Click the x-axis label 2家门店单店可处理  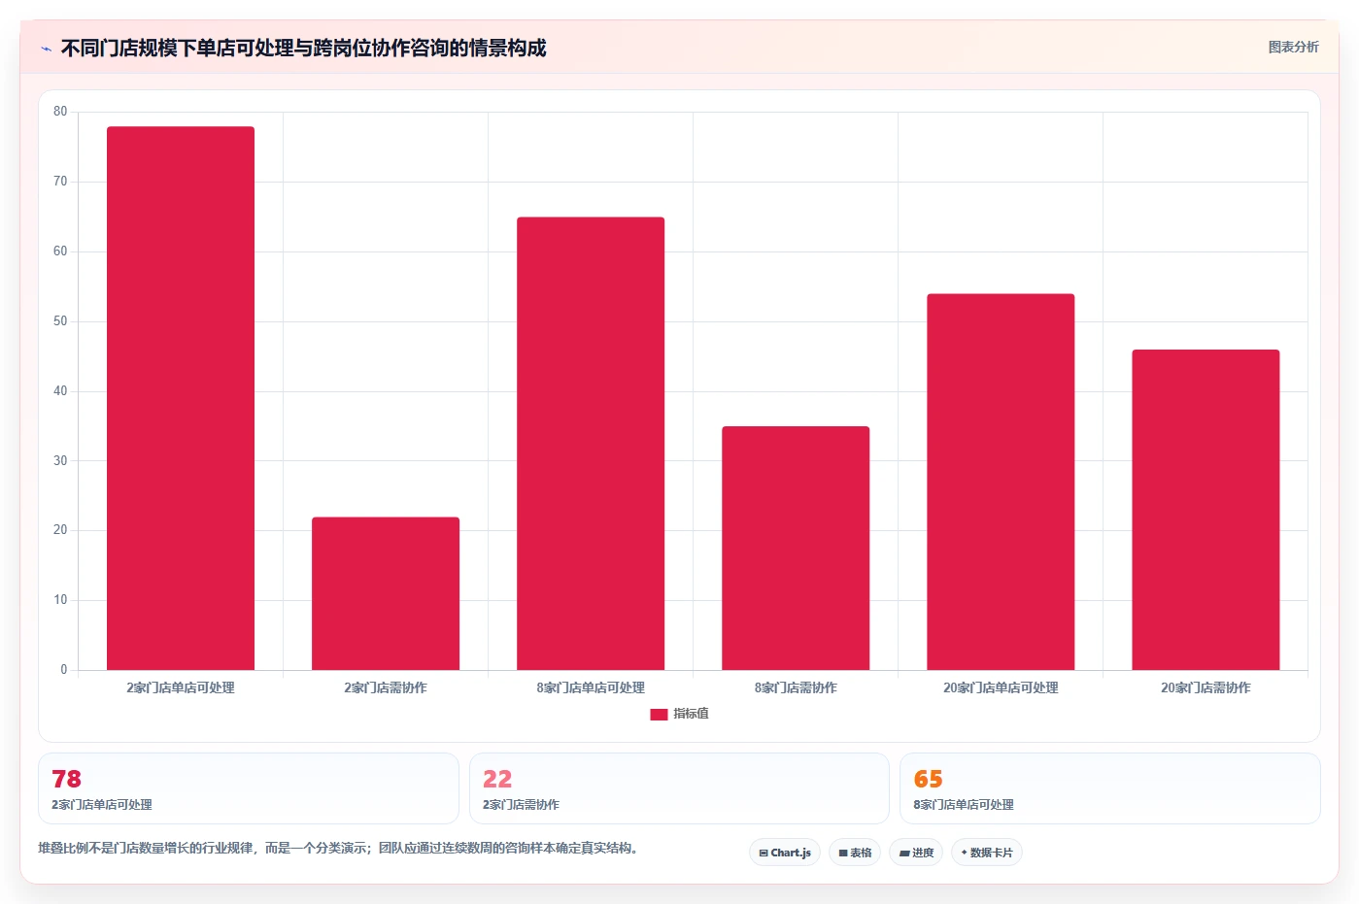181,687
